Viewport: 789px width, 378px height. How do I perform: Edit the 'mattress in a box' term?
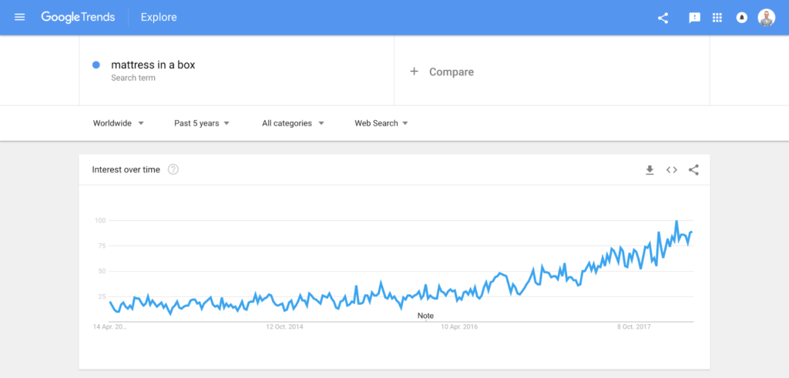click(x=153, y=65)
